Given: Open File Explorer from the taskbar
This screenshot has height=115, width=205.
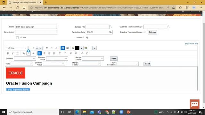Looking at the screenshot, I should (x=85, y=112).
